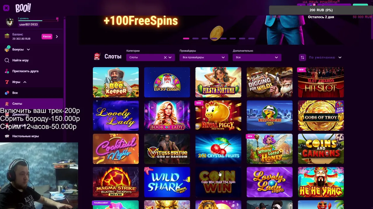Click the pink Cashier button
This screenshot has height=209, width=373.
tap(47, 37)
